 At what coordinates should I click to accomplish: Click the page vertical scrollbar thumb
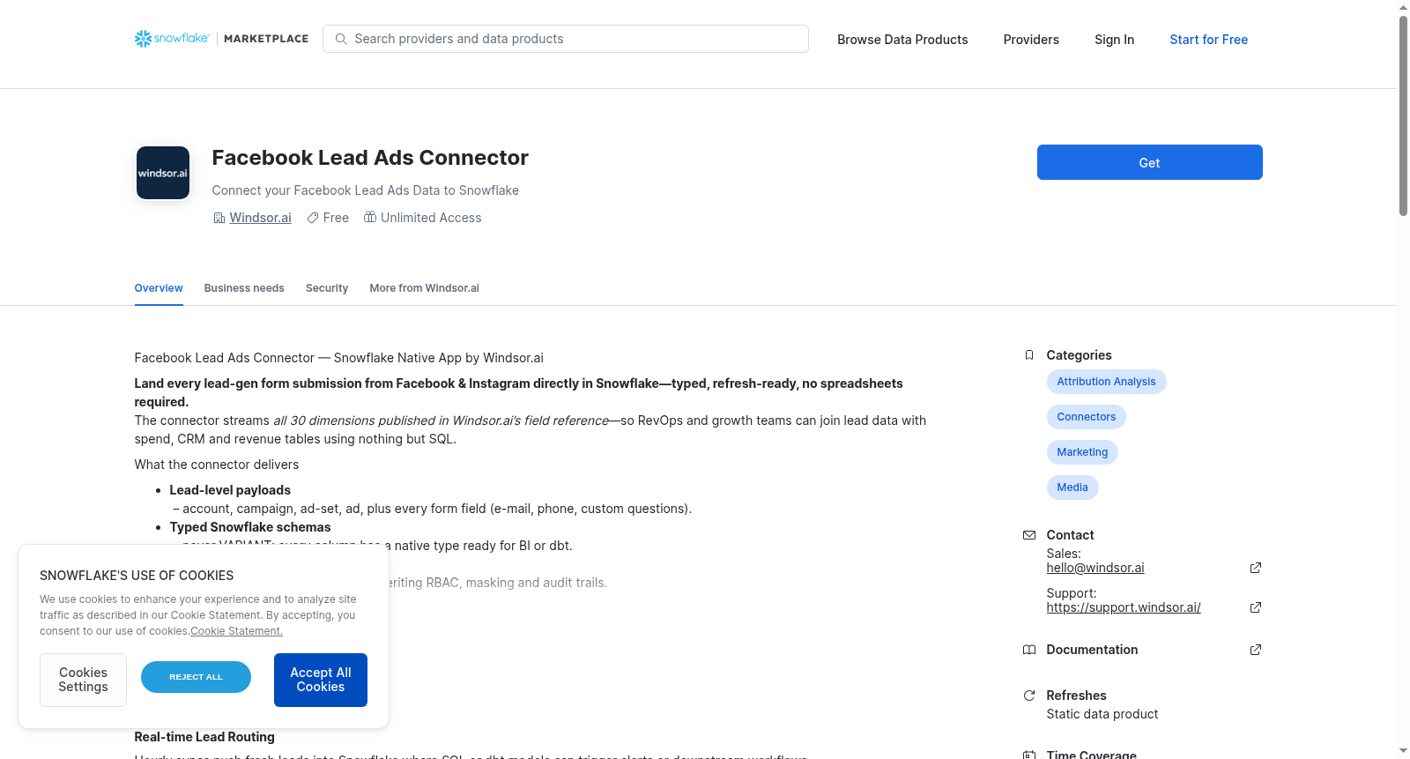coord(1403,115)
